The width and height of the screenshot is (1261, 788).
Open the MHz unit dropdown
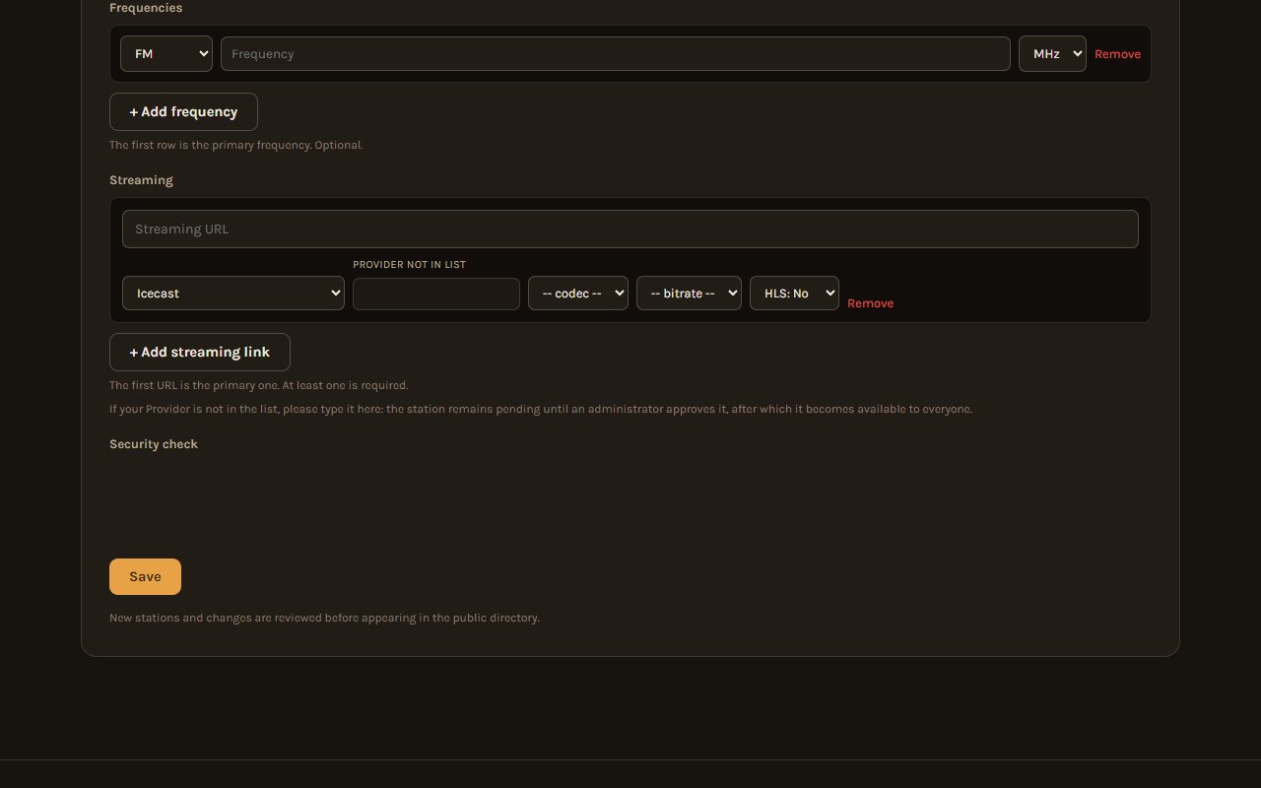tap(1052, 54)
